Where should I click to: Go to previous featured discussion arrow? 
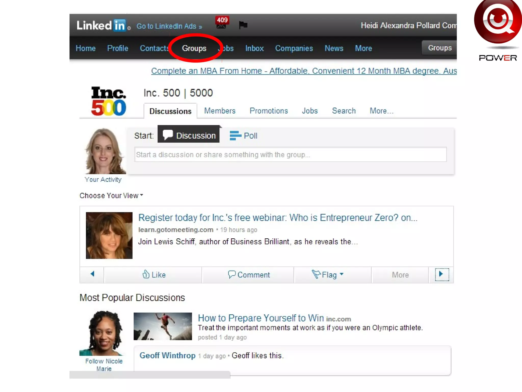(x=92, y=274)
